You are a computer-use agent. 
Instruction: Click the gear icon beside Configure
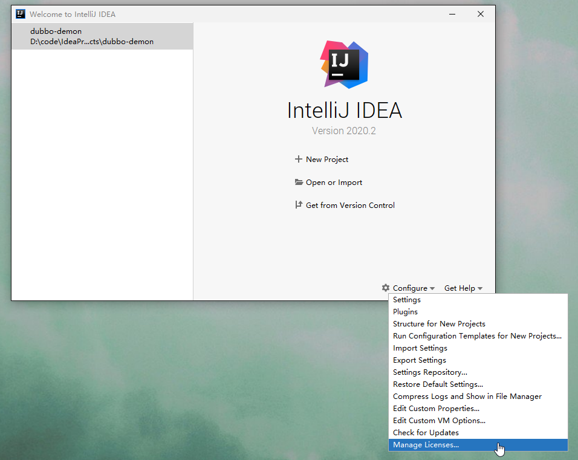pos(385,288)
